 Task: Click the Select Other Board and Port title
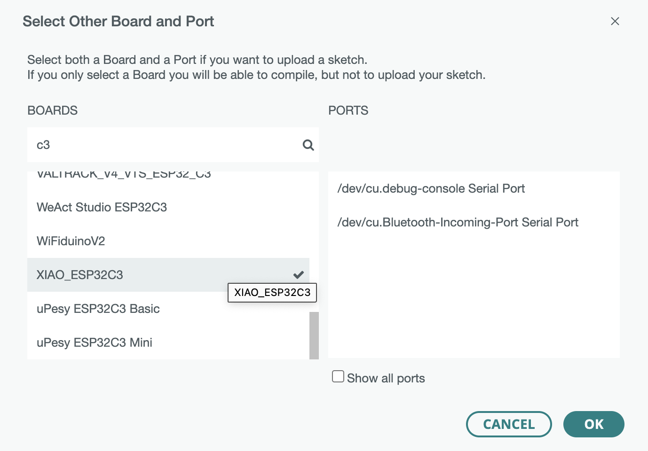118,21
